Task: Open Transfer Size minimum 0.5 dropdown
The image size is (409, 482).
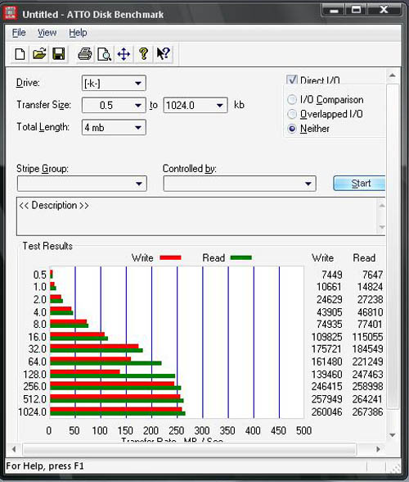Action: (138, 106)
